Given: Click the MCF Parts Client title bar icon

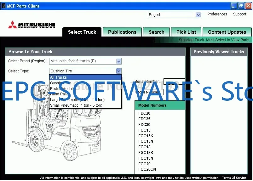Looking at the screenshot, I should pyautogui.click(x=3, y=6).
